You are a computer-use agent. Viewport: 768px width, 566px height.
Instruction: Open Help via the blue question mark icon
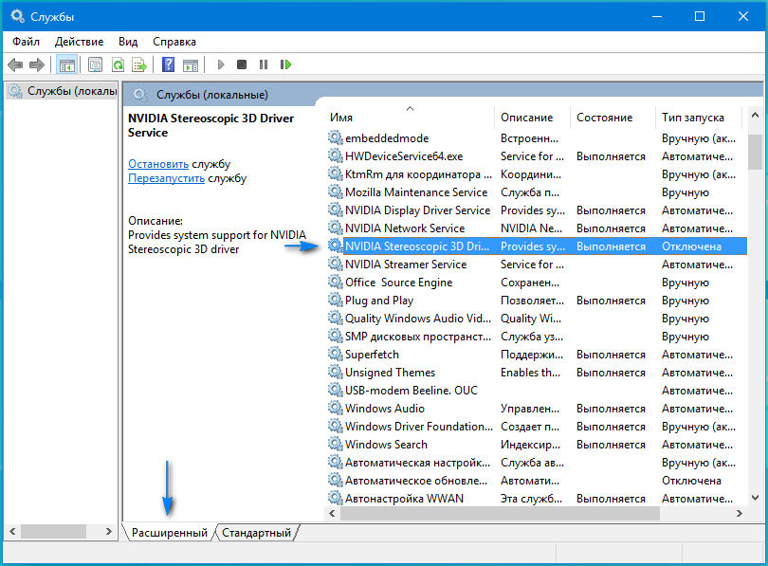tap(168, 64)
